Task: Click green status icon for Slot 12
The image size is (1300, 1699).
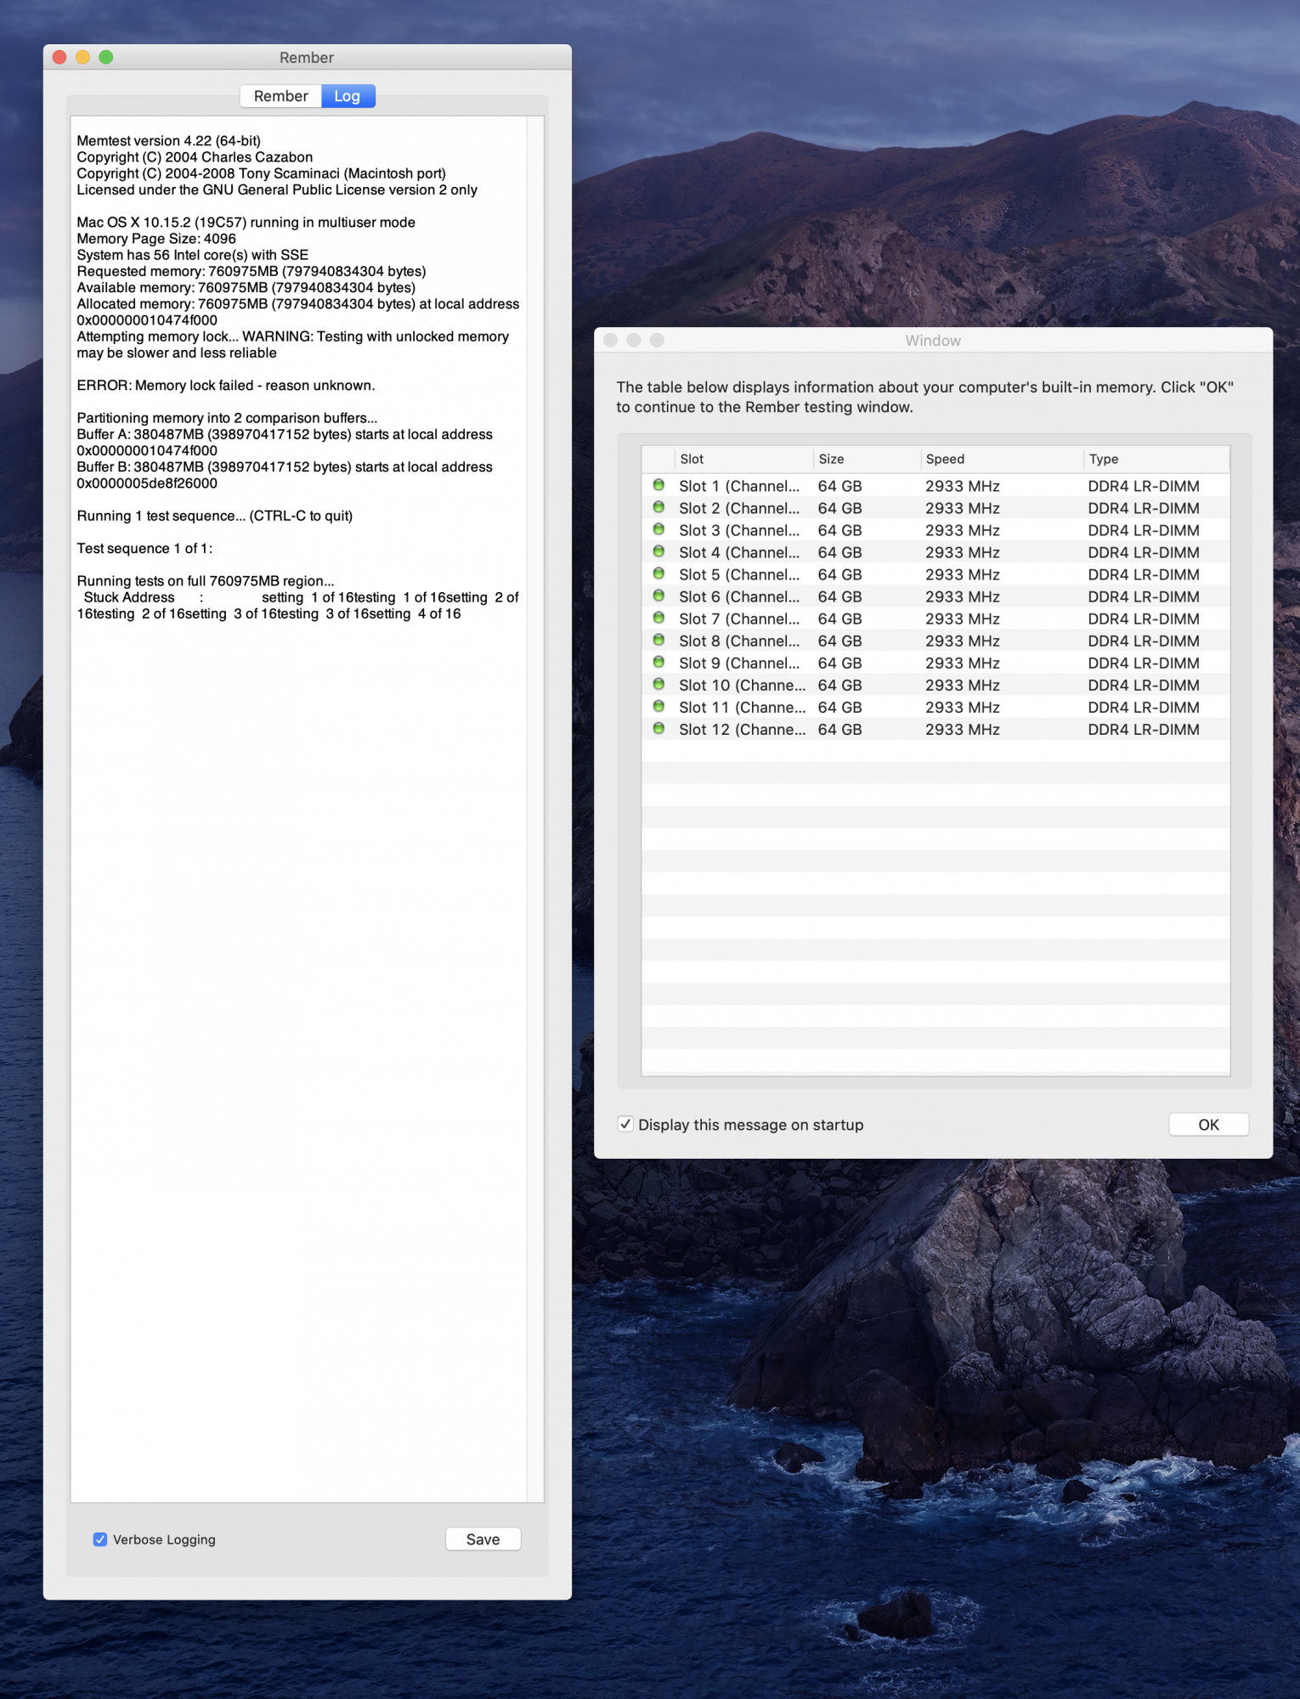Action: 658,728
